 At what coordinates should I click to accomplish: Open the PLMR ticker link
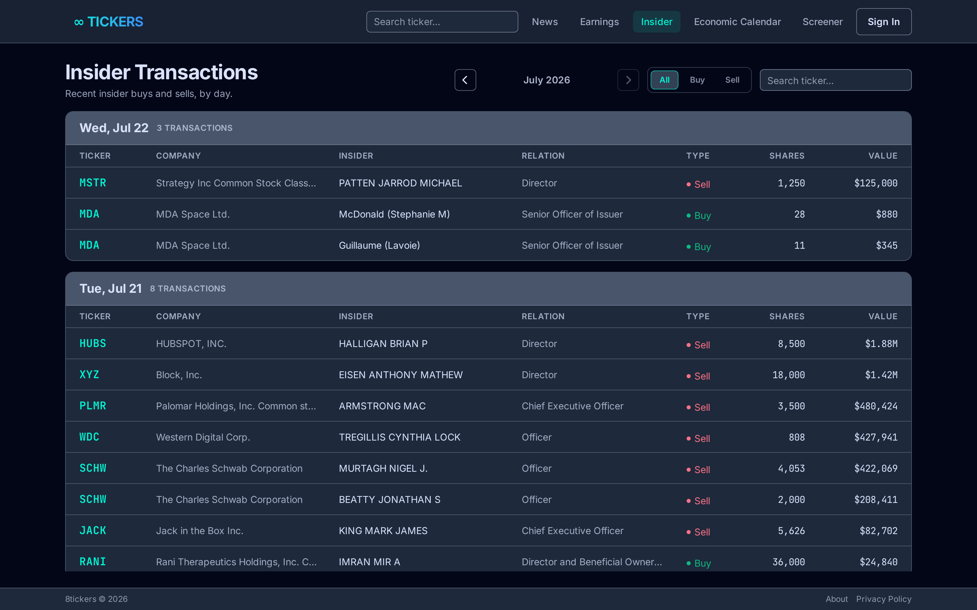(x=93, y=405)
